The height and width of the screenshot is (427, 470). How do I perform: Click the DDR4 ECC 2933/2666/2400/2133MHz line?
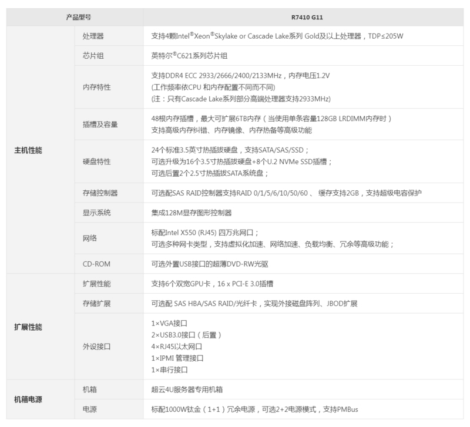(x=240, y=76)
